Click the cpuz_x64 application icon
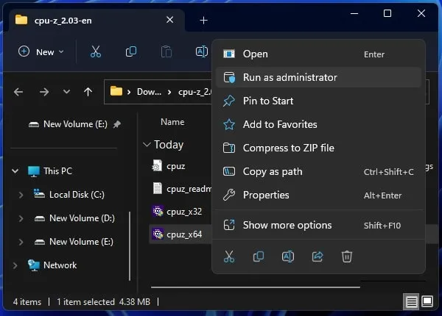442x316 pixels. (158, 234)
